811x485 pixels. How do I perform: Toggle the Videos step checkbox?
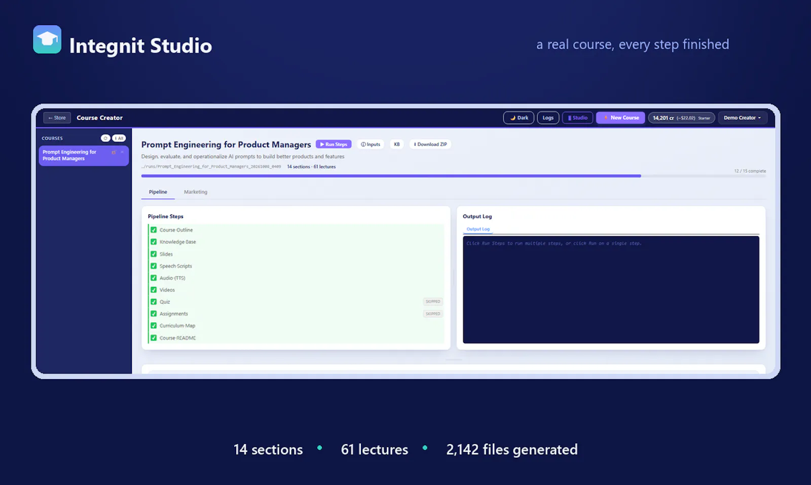click(154, 290)
